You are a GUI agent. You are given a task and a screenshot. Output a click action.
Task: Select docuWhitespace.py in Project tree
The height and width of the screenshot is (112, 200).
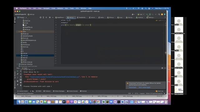[29, 40]
